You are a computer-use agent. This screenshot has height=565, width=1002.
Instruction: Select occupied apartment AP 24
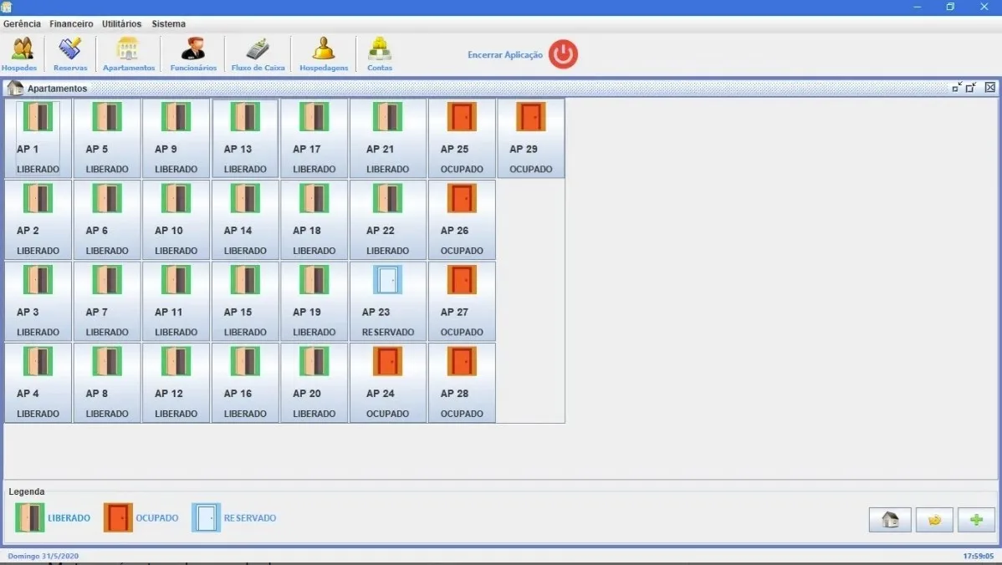tap(388, 383)
